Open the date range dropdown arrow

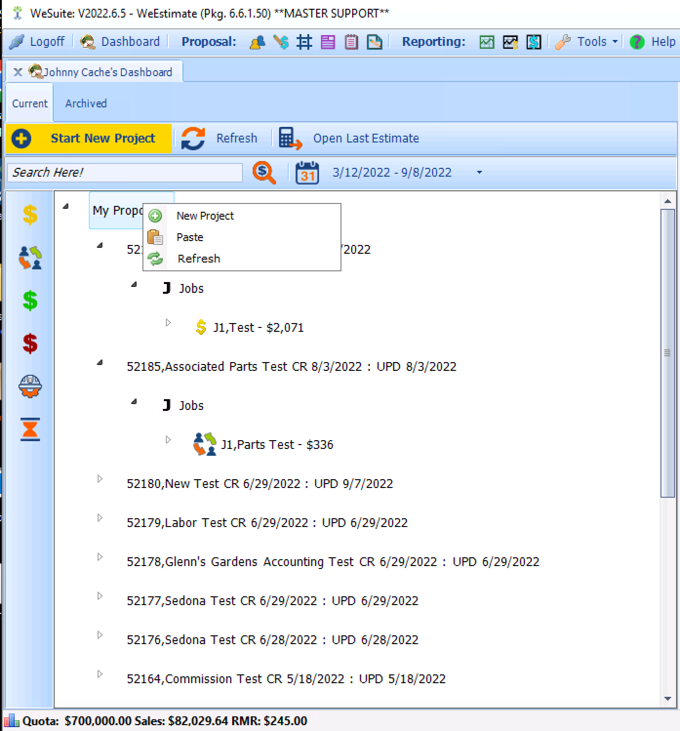coord(480,172)
